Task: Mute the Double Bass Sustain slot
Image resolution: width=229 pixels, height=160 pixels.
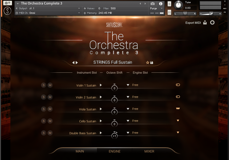Action: click(50, 133)
